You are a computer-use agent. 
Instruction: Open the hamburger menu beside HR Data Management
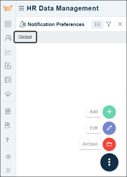(21, 8)
